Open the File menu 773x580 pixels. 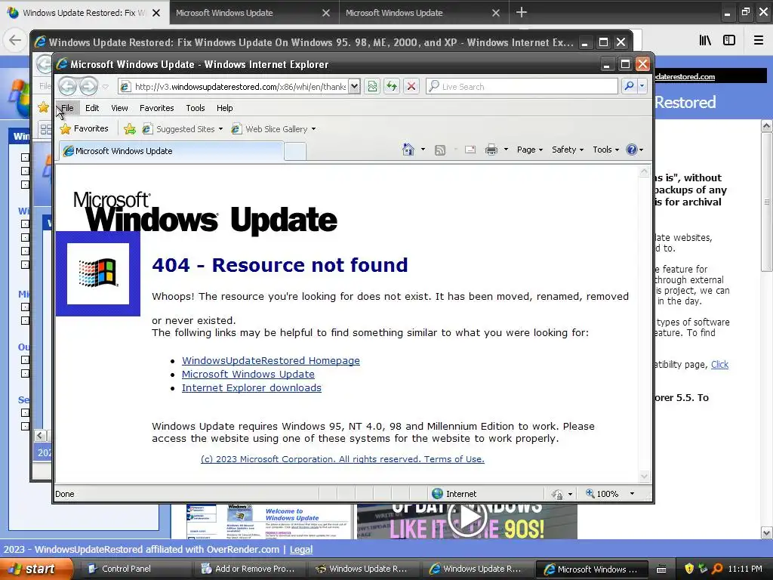point(67,108)
